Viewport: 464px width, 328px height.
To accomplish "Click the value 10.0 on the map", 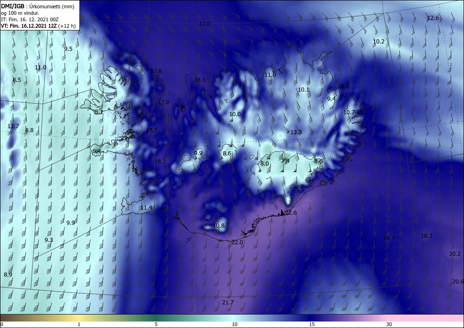I will (235, 114).
